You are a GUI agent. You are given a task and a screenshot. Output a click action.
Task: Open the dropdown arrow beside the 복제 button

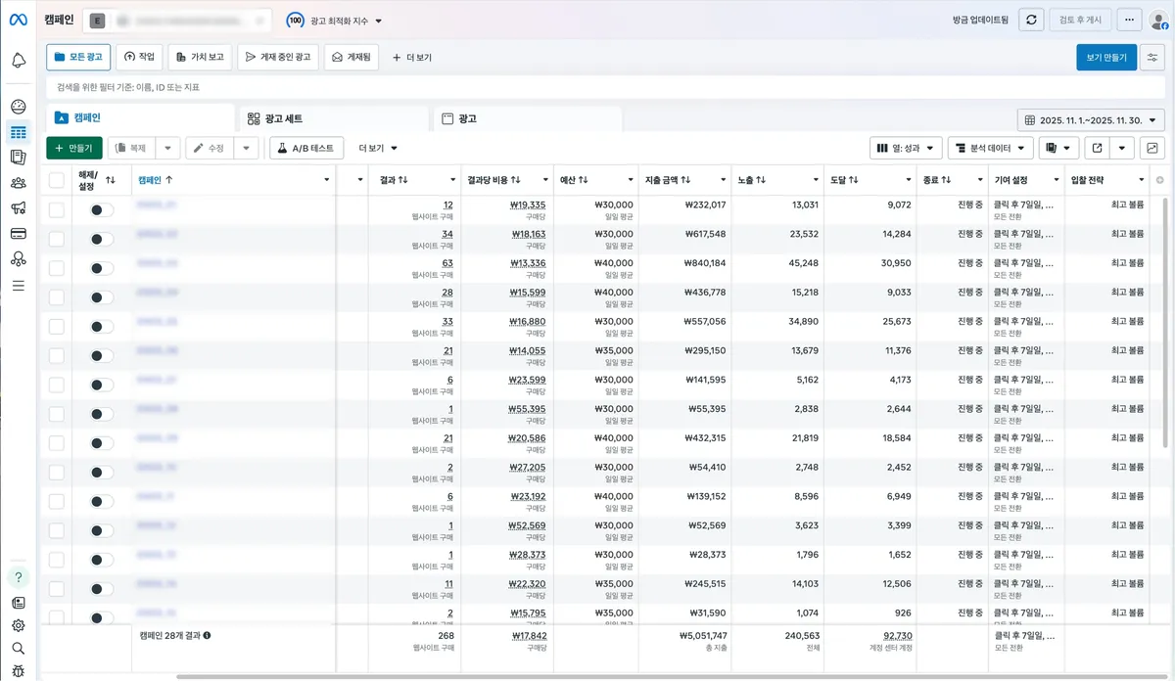[x=167, y=148]
